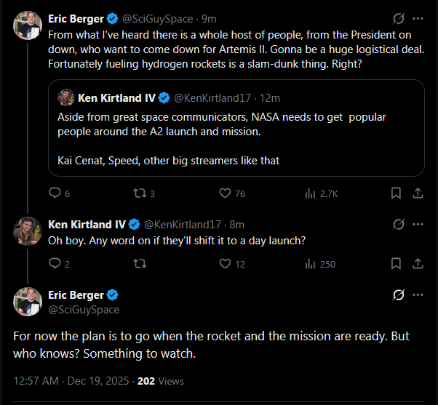View analytics showing 2.7K views
This screenshot has height=405, width=438.
pyautogui.click(x=311, y=193)
